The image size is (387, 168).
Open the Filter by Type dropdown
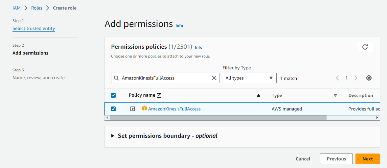pyautogui.click(x=249, y=78)
